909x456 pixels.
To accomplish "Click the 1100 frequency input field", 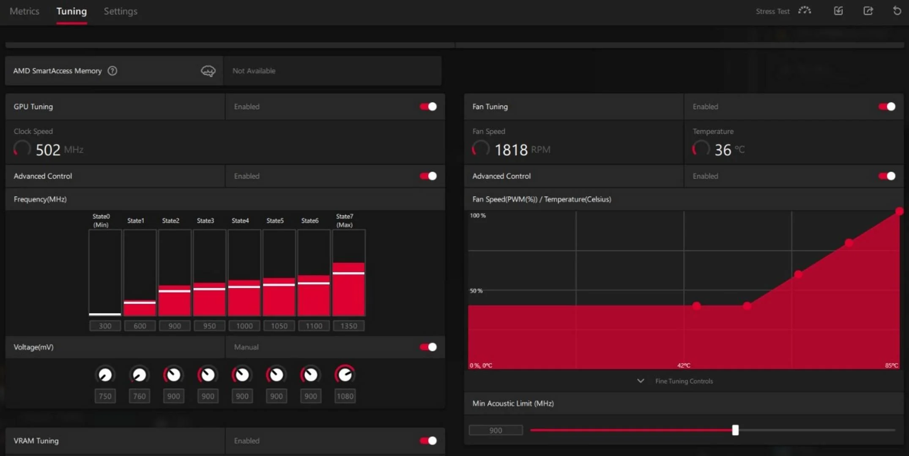I will (x=314, y=326).
